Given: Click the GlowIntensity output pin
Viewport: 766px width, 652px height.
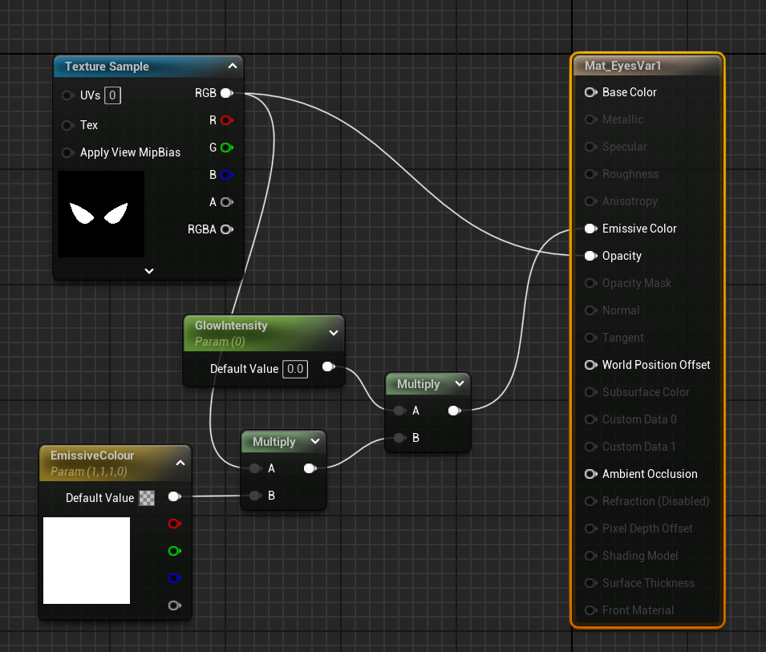Looking at the screenshot, I should [327, 367].
